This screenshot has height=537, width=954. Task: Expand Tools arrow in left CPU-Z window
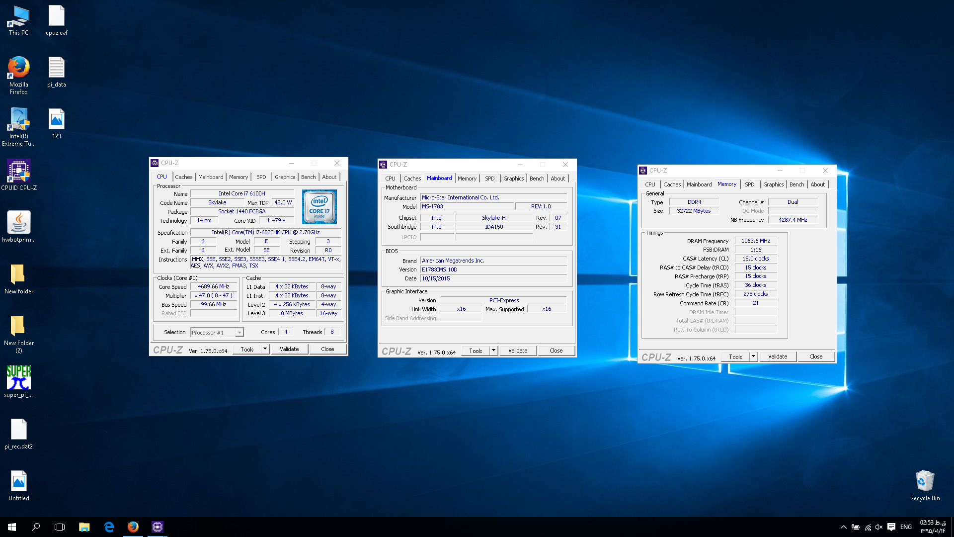tap(265, 349)
